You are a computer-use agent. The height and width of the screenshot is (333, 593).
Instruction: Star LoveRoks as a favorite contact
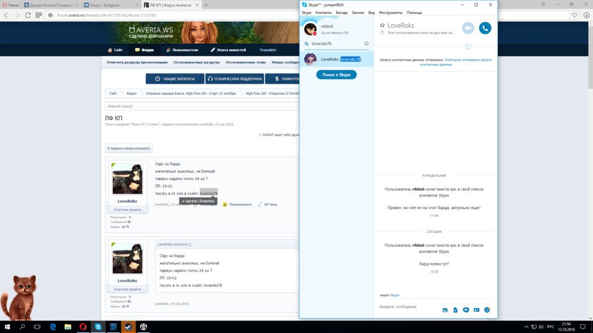click(382, 25)
